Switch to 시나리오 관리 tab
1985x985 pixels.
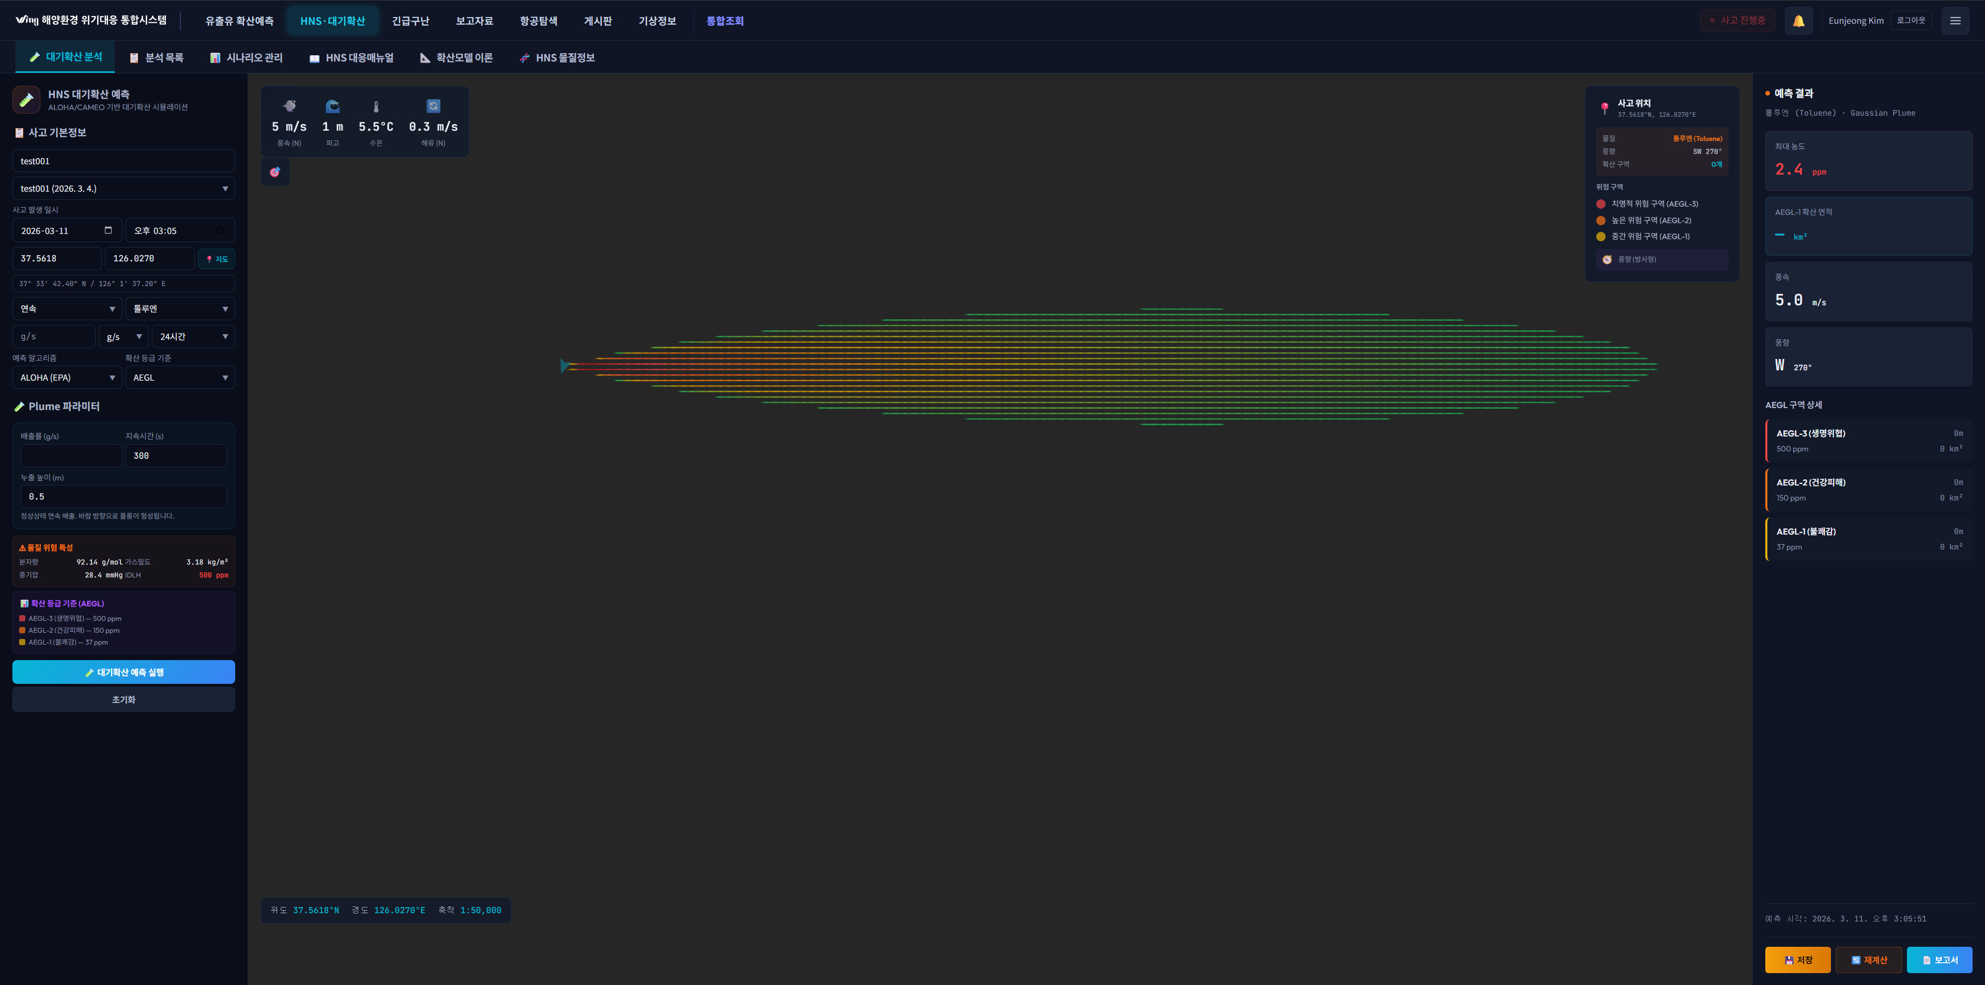[246, 58]
